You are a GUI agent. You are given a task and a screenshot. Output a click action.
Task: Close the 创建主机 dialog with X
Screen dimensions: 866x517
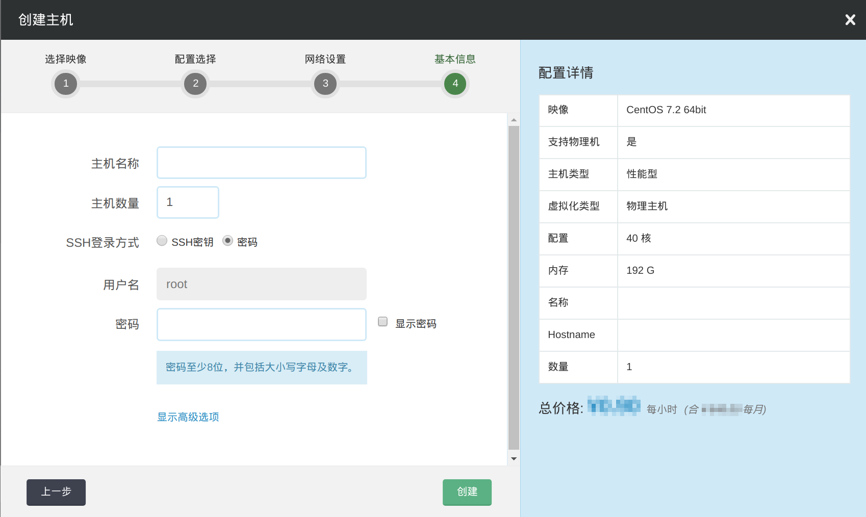(x=850, y=20)
